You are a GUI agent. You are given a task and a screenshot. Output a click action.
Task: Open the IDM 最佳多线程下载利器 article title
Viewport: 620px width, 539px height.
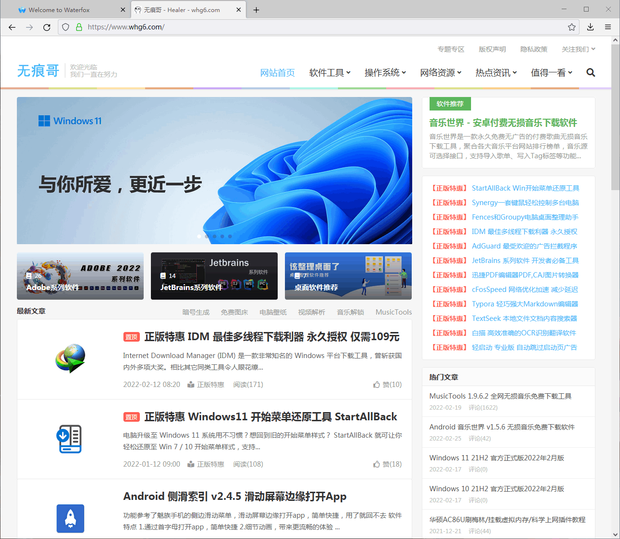pos(272,337)
